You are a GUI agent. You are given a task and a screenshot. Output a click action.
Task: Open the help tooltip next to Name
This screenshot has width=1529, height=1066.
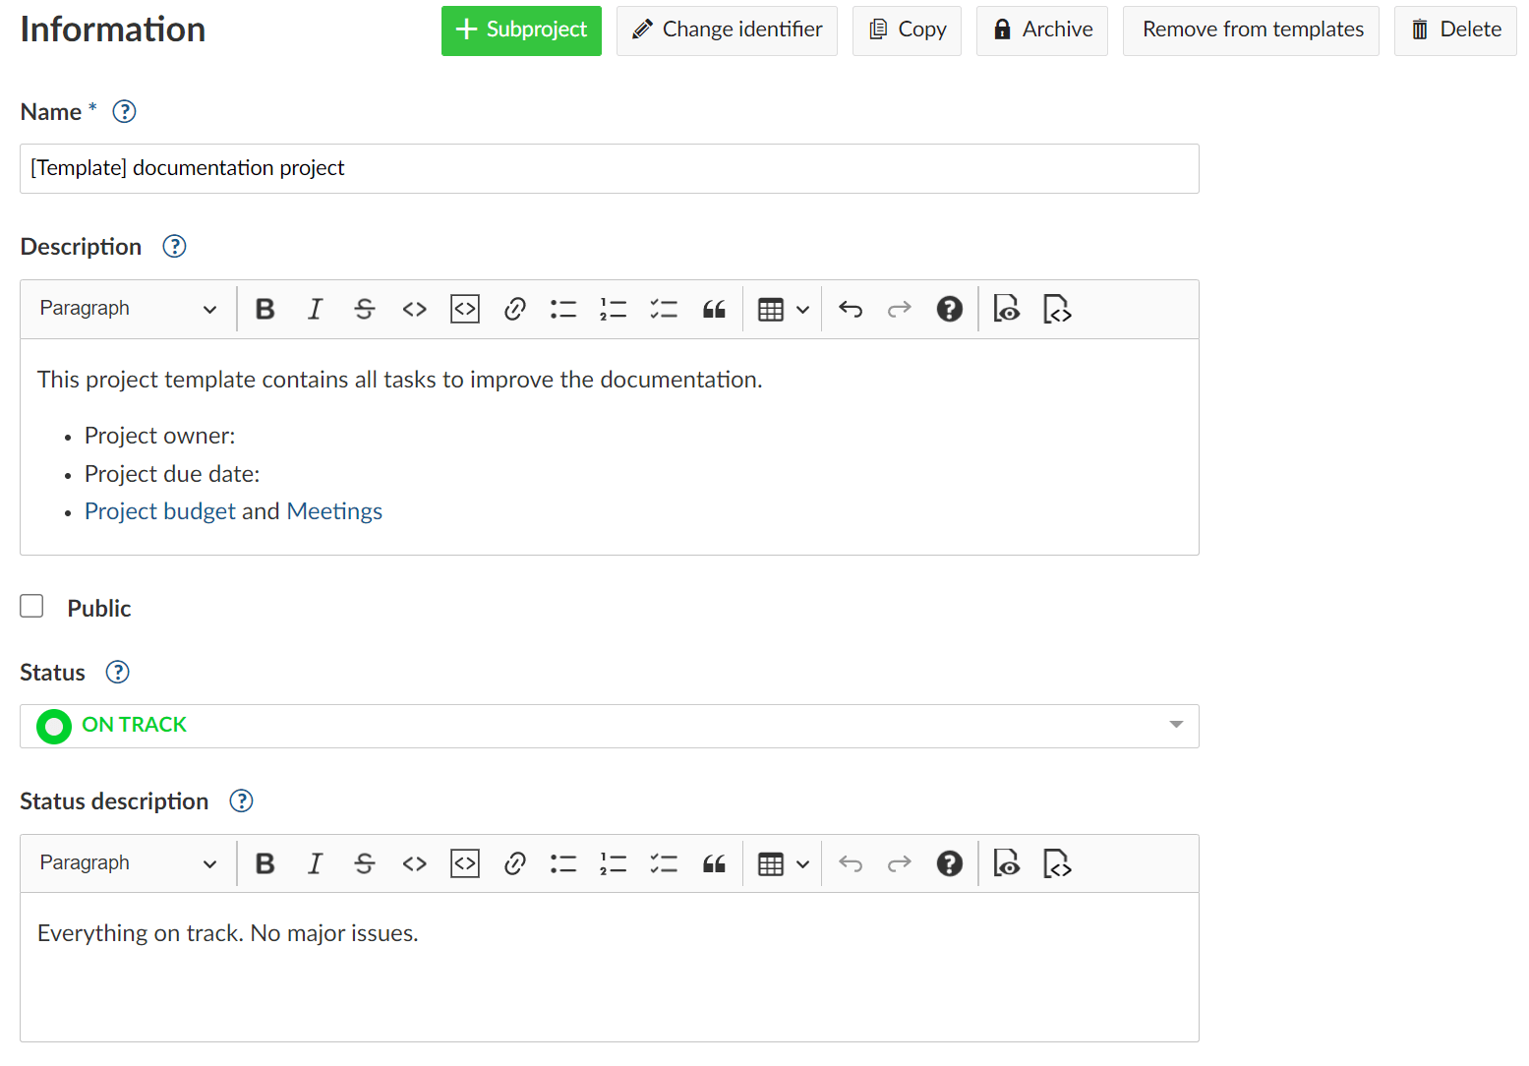(124, 111)
